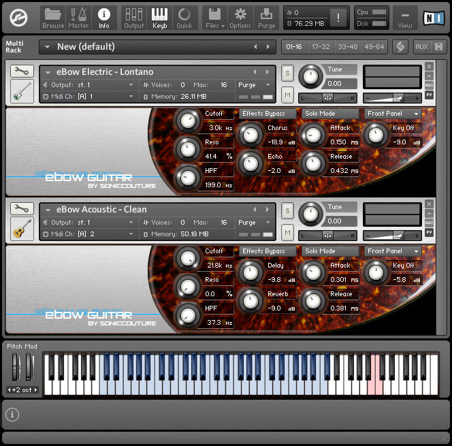Image resolution: width=452 pixels, height=446 pixels.
Task: Open Midi Ch dropdown for eBow Acoustic
Action: pos(131,234)
